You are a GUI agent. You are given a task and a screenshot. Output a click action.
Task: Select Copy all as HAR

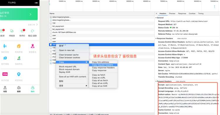(x=103, y=86)
